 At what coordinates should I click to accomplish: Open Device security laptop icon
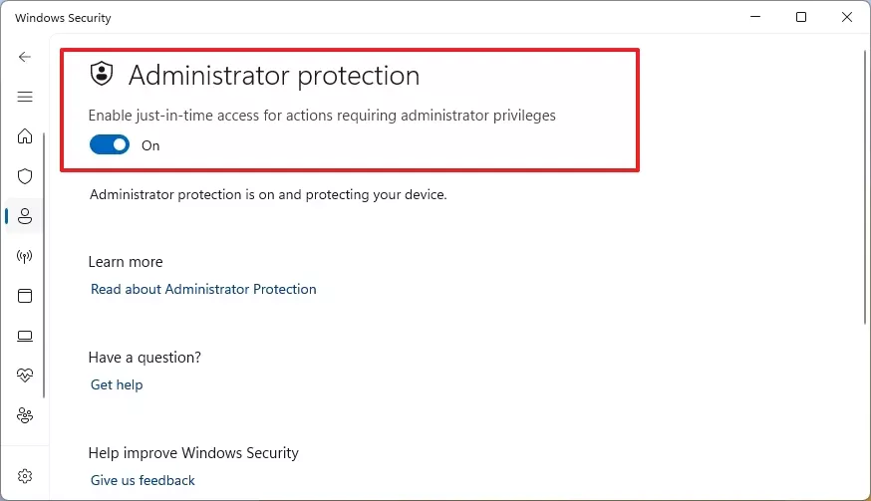[25, 336]
